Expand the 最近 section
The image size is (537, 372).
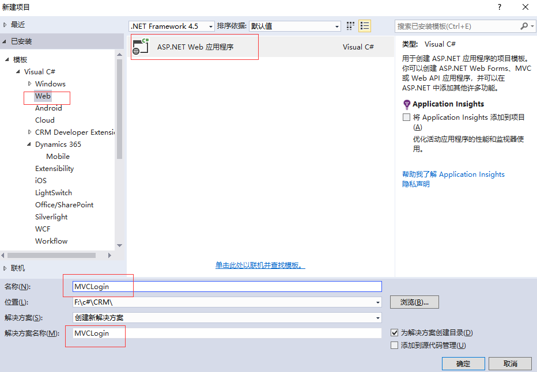(5, 25)
